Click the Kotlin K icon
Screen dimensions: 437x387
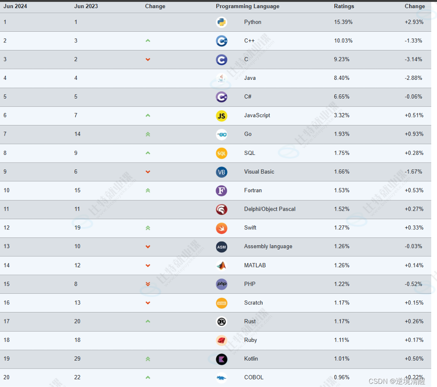pos(221,359)
